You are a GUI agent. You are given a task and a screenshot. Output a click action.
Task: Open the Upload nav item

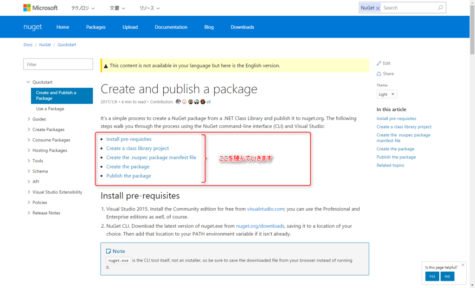(130, 27)
